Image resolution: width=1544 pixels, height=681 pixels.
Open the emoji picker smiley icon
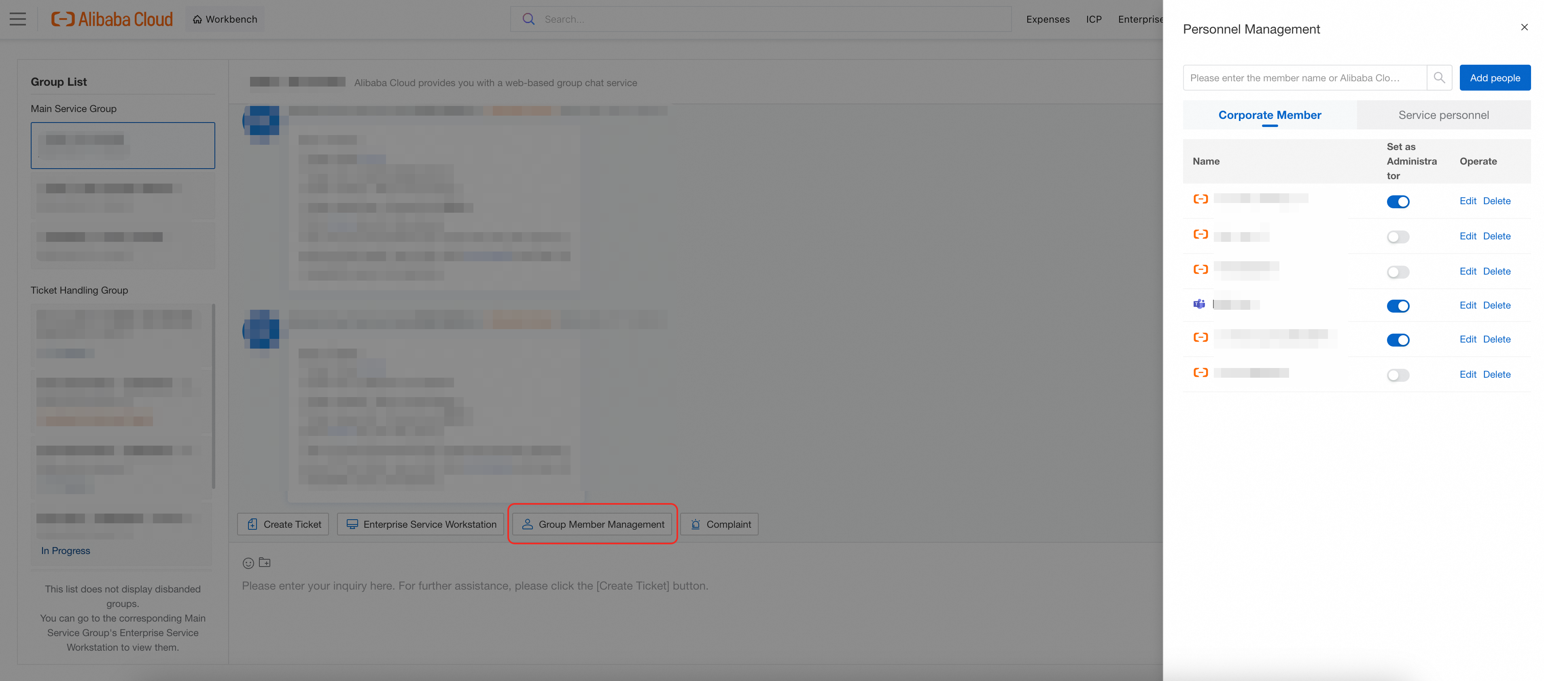pos(248,564)
